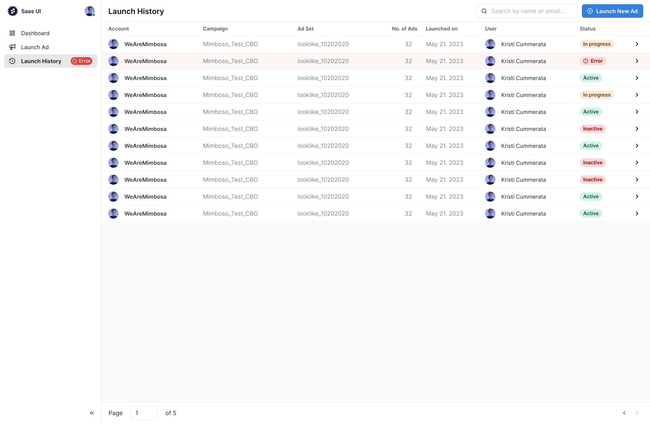Focus the Search by name or email field
This screenshot has width=650, height=424.
pos(527,11)
